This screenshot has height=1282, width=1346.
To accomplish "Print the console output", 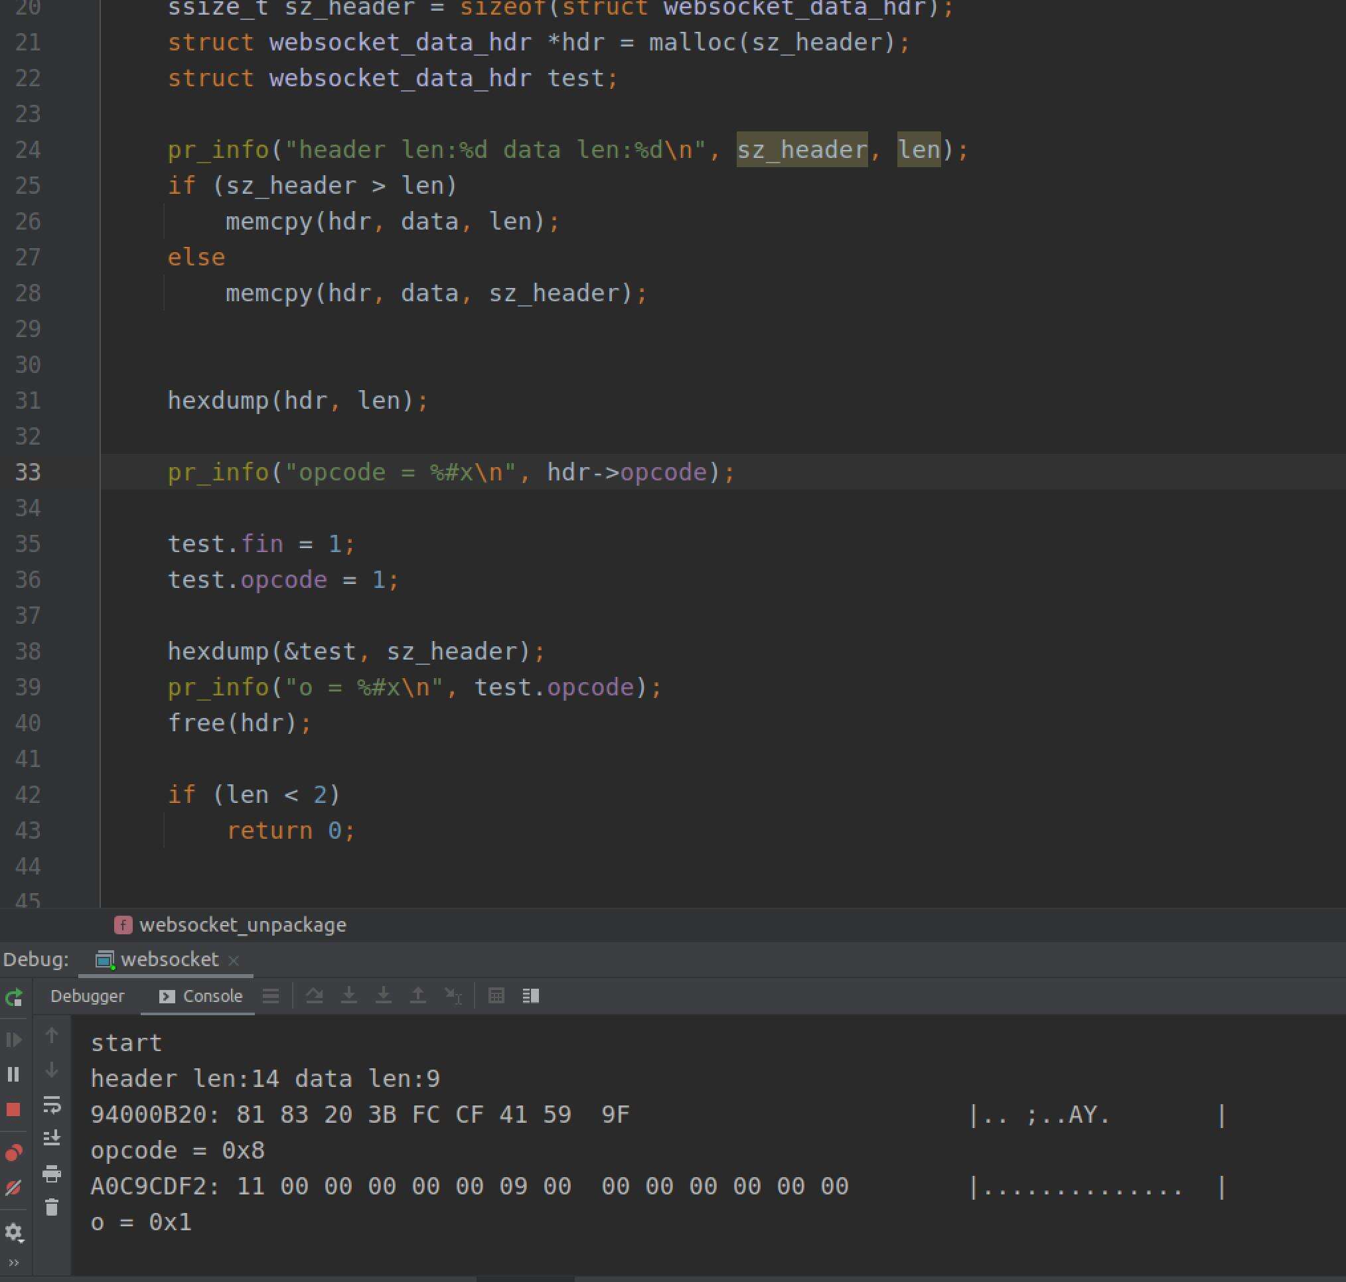I will [x=52, y=1174].
